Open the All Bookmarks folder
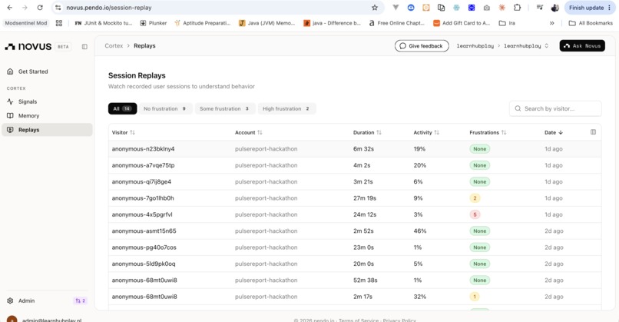Viewport: 619px width, 322px height. pyautogui.click(x=591, y=23)
